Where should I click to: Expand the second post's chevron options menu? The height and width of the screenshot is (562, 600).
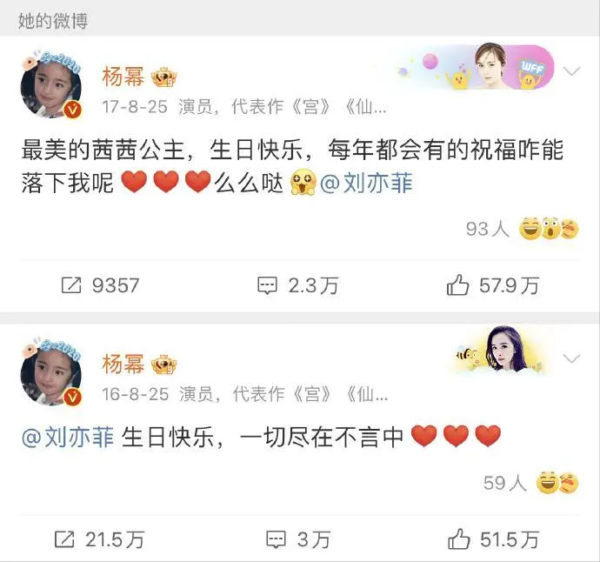[x=571, y=358]
